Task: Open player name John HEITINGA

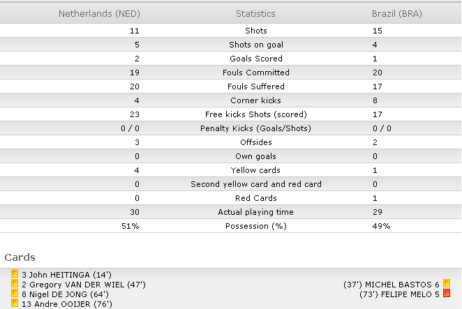Action: click(59, 275)
